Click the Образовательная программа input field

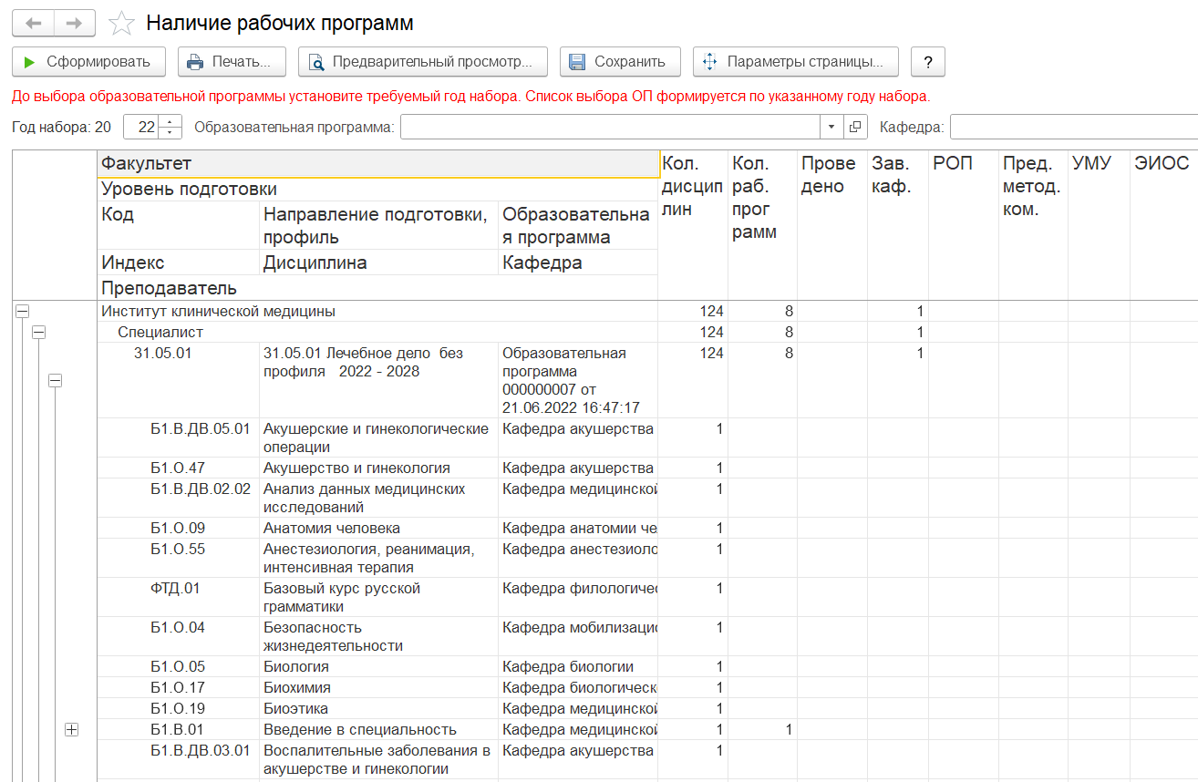(x=610, y=127)
